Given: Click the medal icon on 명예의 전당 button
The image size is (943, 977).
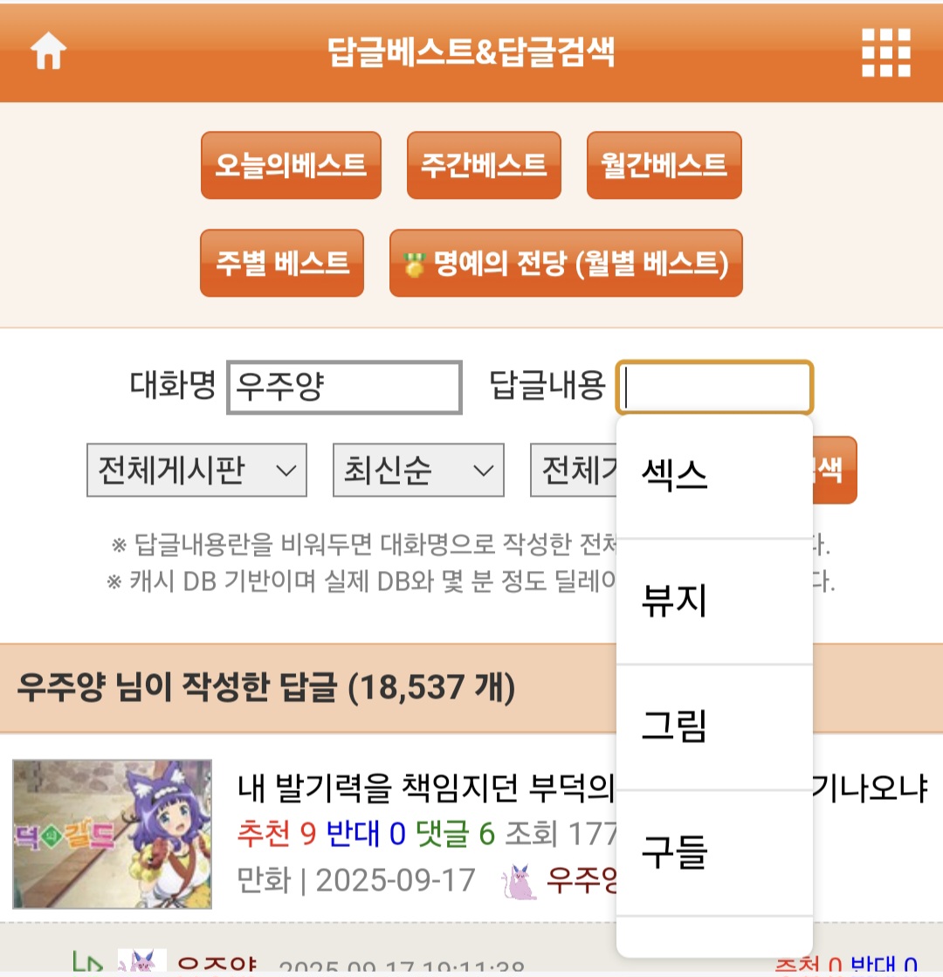Looking at the screenshot, I should coord(414,265).
